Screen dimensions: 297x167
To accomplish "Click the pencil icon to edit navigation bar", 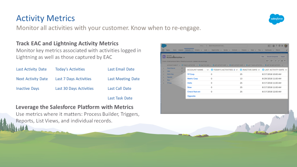I will pos(287,50).
